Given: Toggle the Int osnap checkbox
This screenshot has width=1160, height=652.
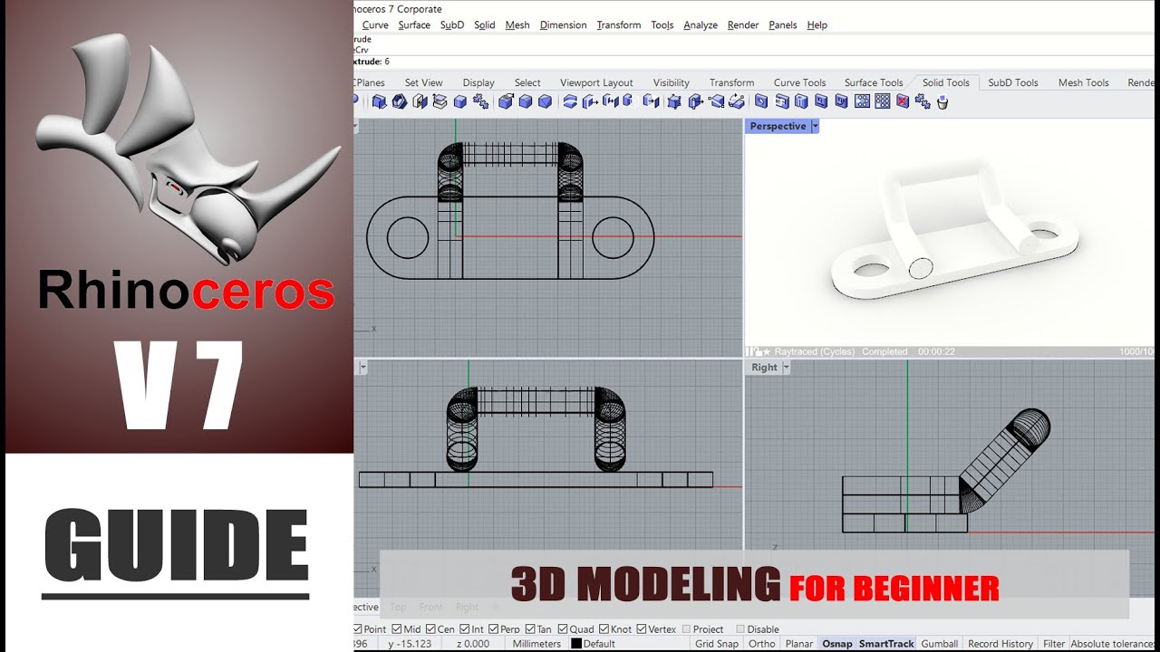Looking at the screenshot, I should (465, 629).
